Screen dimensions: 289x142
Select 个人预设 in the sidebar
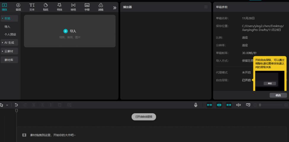coord(10,34)
